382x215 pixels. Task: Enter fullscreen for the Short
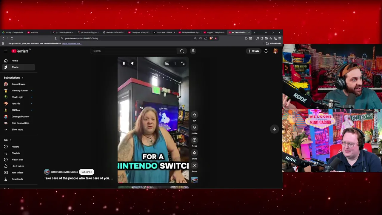pyautogui.click(x=183, y=63)
